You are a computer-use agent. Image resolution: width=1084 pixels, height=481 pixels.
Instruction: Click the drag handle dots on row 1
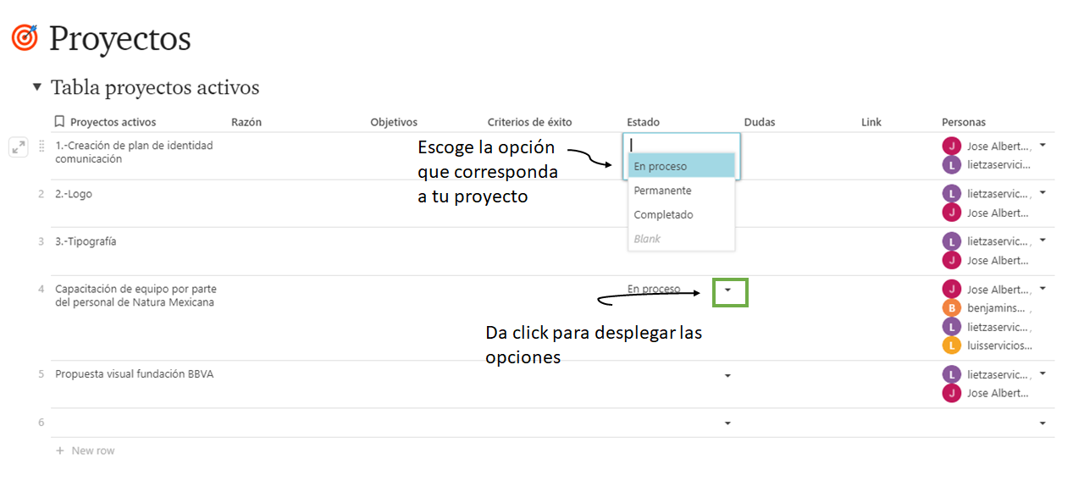click(x=42, y=147)
